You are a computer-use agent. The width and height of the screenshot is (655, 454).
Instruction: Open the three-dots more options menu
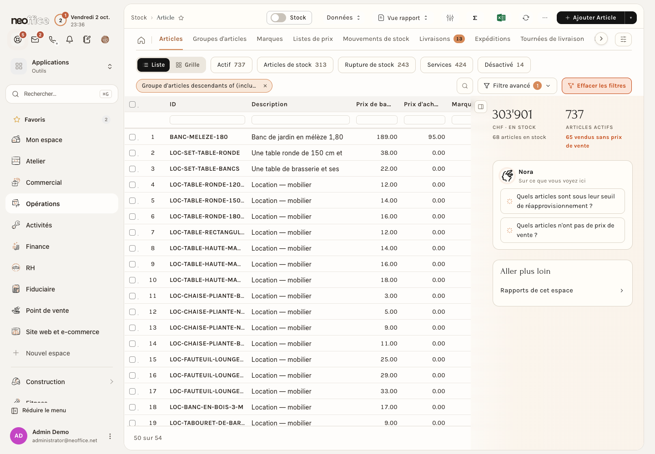pyautogui.click(x=545, y=18)
